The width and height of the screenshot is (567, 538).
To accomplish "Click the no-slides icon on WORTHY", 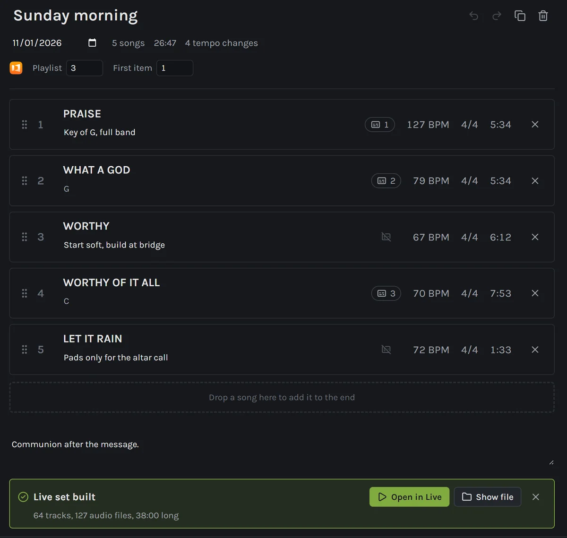I will point(386,237).
